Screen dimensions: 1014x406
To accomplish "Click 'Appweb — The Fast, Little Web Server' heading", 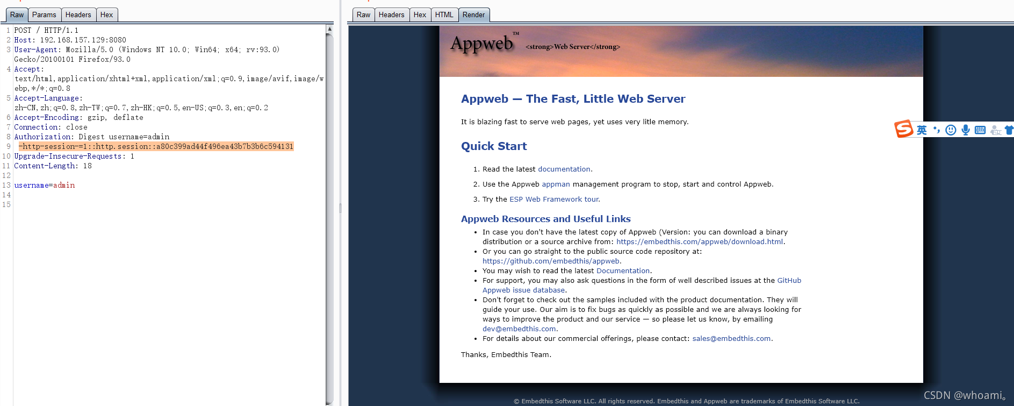I will (x=573, y=99).
